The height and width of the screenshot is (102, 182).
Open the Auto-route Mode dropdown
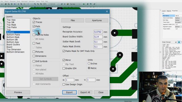[x=179, y=18]
